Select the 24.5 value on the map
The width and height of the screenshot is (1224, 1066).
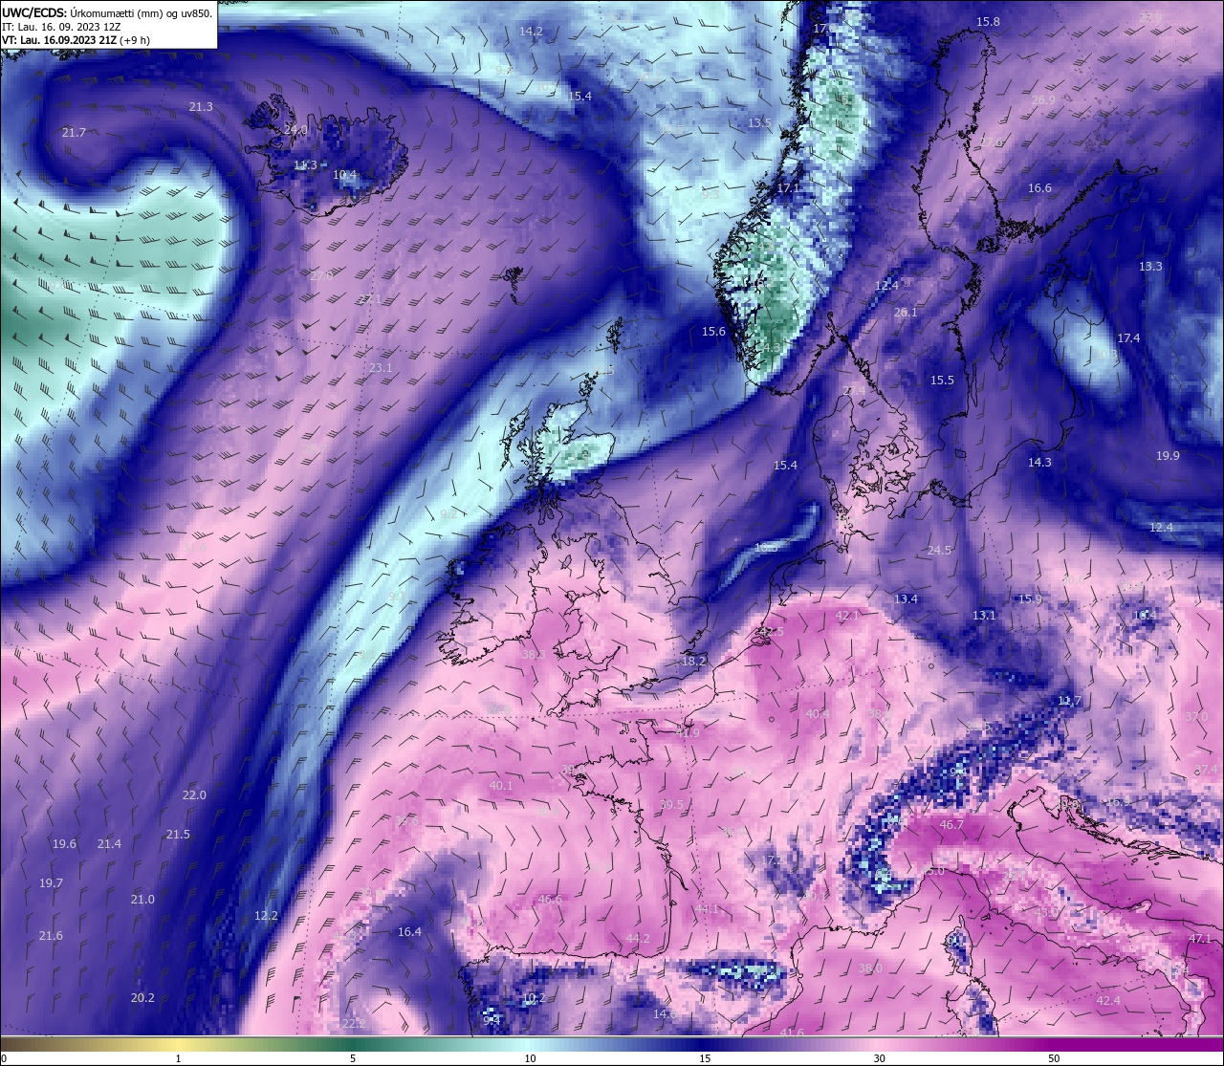pyautogui.click(x=939, y=551)
